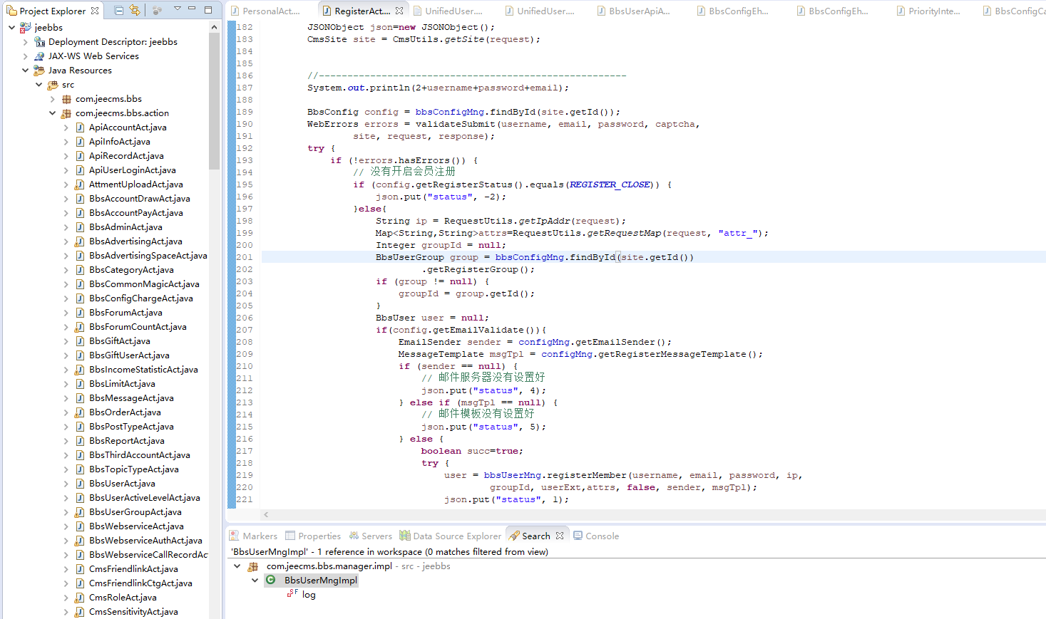Open the BbsUserApiA editor tab

pyautogui.click(x=638, y=11)
